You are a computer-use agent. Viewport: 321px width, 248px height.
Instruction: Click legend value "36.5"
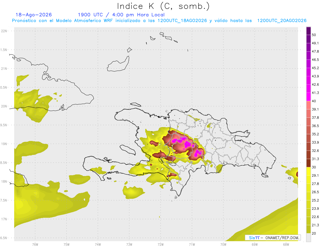pos(315,126)
